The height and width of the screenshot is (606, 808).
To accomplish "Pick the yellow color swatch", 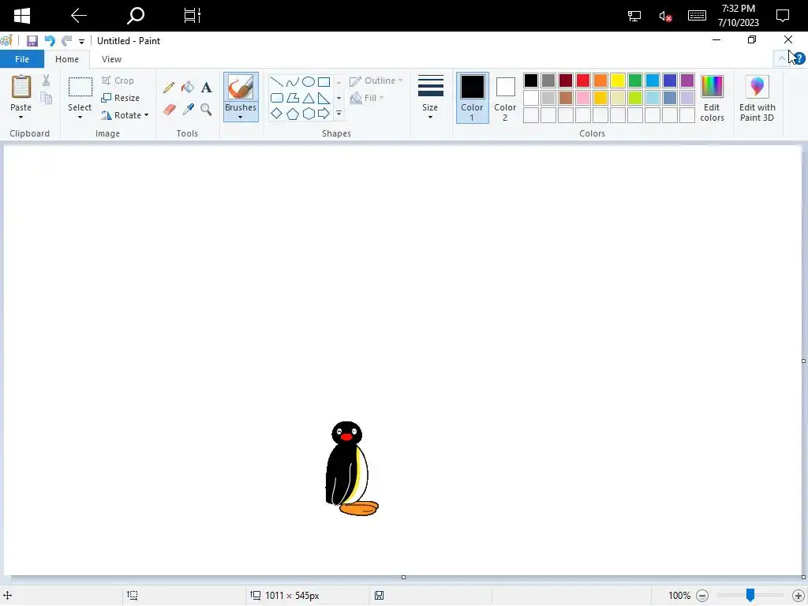I will click(x=618, y=80).
